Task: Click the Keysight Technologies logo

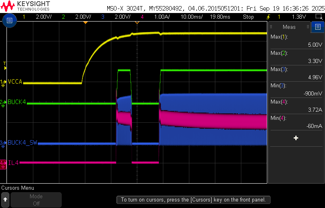Action: [x=25, y=6]
